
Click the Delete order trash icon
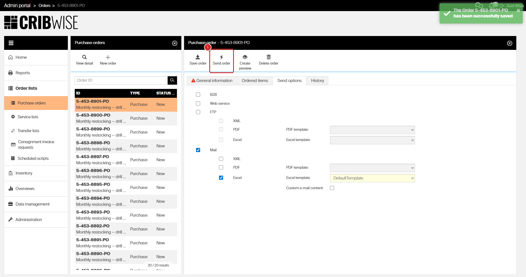point(269,57)
